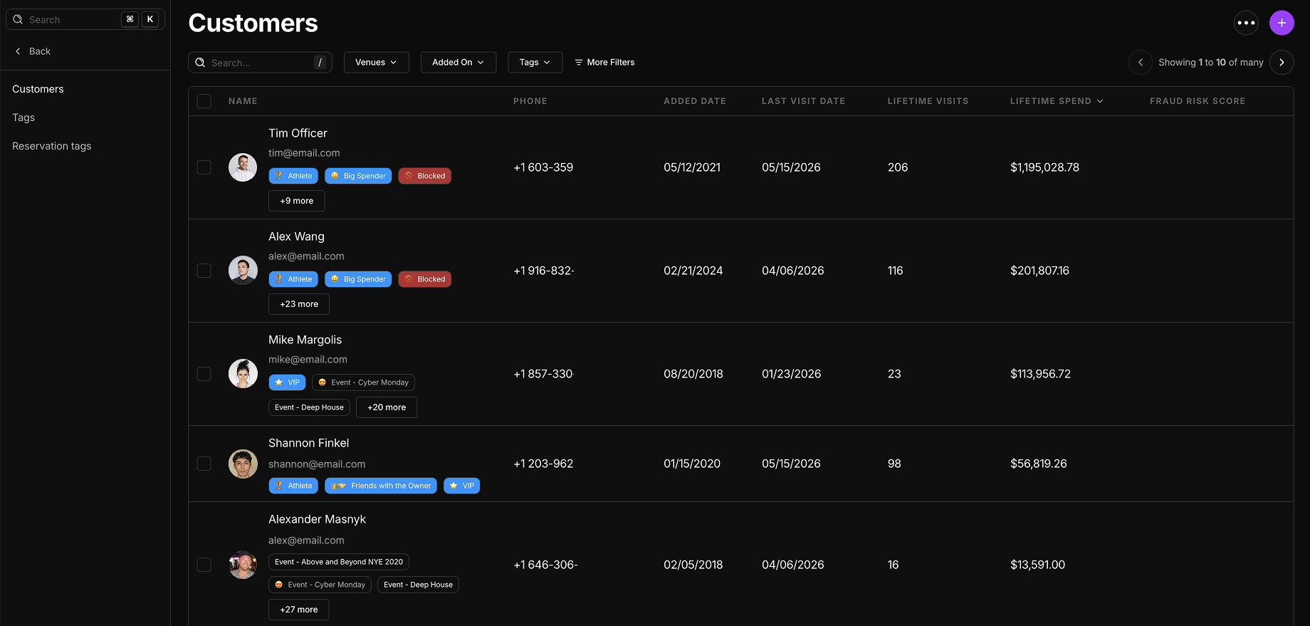
Task: Click Big Spender tag on Alex Wang
Action: (358, 279)
